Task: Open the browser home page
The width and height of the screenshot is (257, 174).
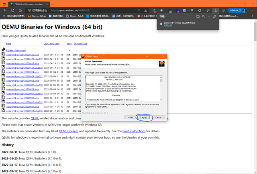Action: pos(20,10)
